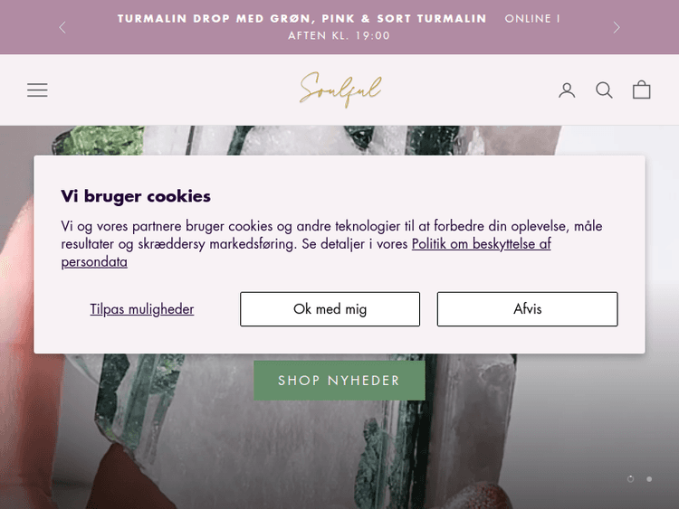Open the search magnifier icon

pos(604,90)
